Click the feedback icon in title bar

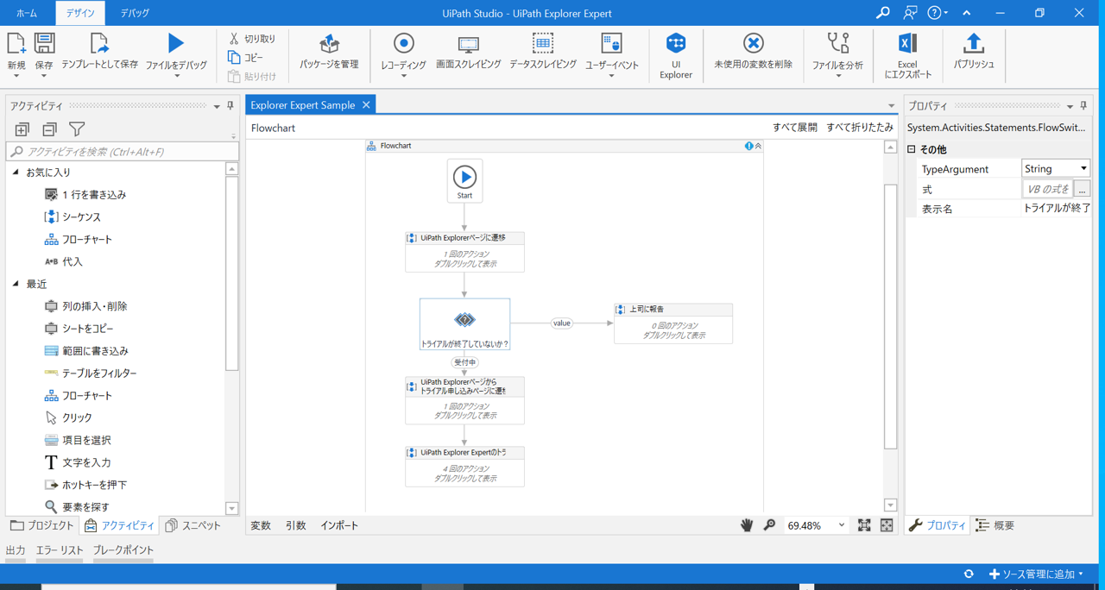pyautogui.click(x=910, y=13)
